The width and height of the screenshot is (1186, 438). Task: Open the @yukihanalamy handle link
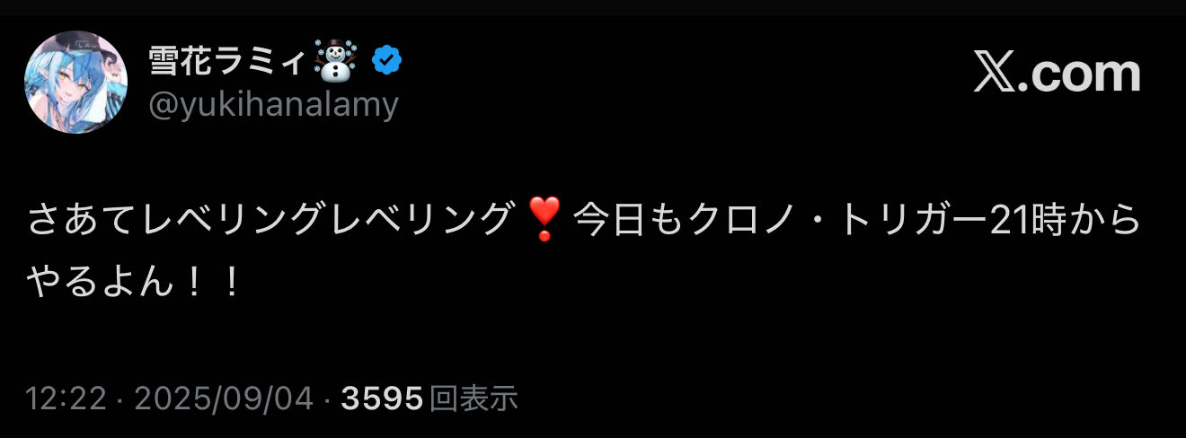[x=273, y=105]
